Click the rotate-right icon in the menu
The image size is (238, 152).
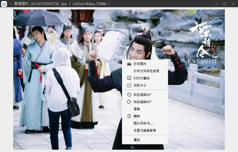[x=129, y=102]
